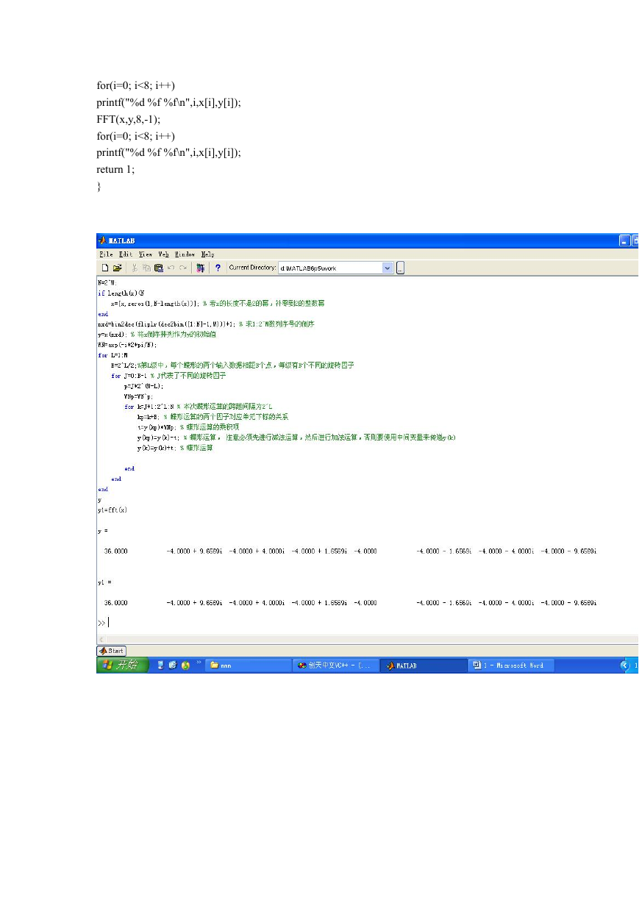
Task: Open the Help menu
Action: pyautogui.click(x=207, y=254)
